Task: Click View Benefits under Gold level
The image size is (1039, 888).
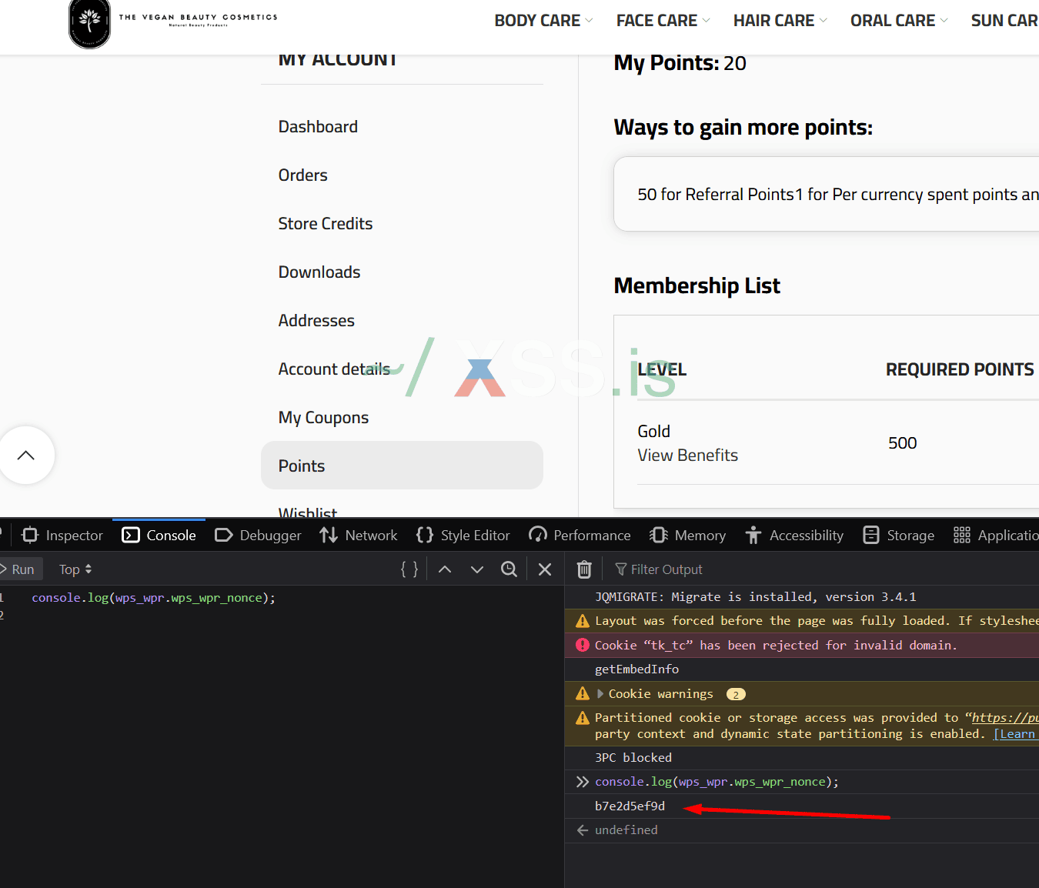Action: (687, 456)
